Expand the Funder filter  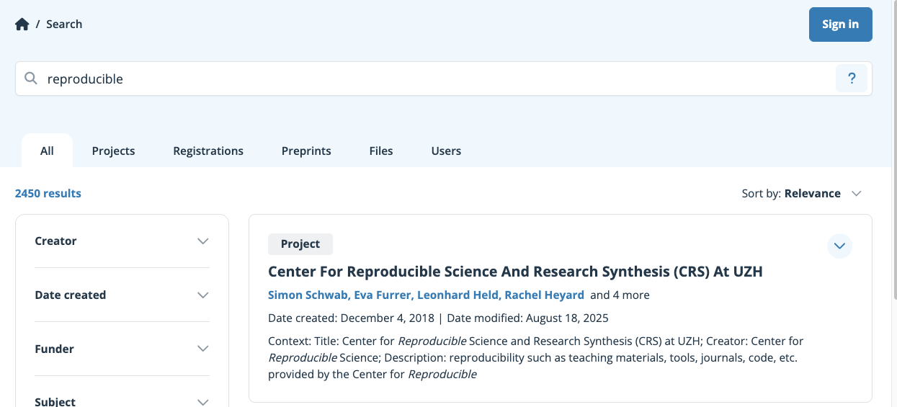point(202,349)
